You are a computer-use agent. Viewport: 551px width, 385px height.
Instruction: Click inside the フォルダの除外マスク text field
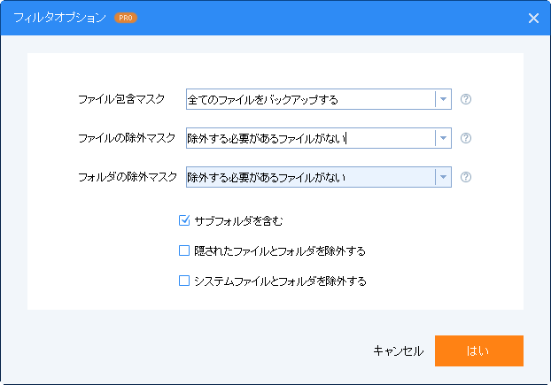click(311, 177)
